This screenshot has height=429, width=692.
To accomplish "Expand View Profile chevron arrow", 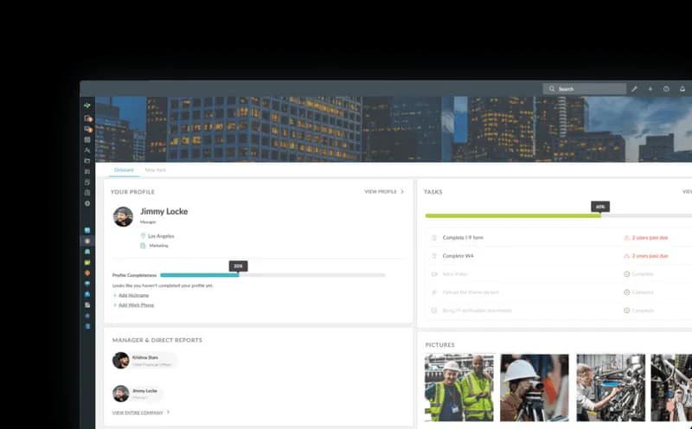I will [402, 191].
